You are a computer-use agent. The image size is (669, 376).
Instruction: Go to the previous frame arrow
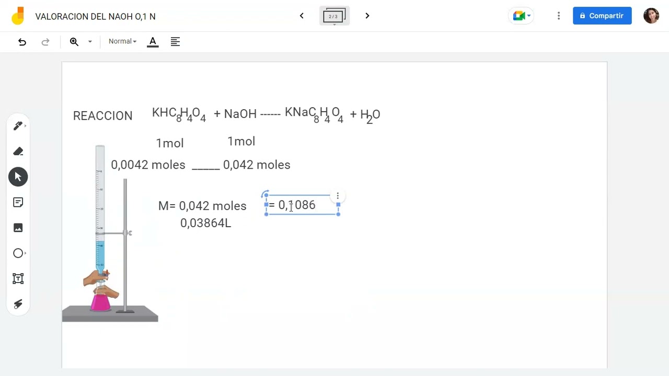click(x=302, y=16)
